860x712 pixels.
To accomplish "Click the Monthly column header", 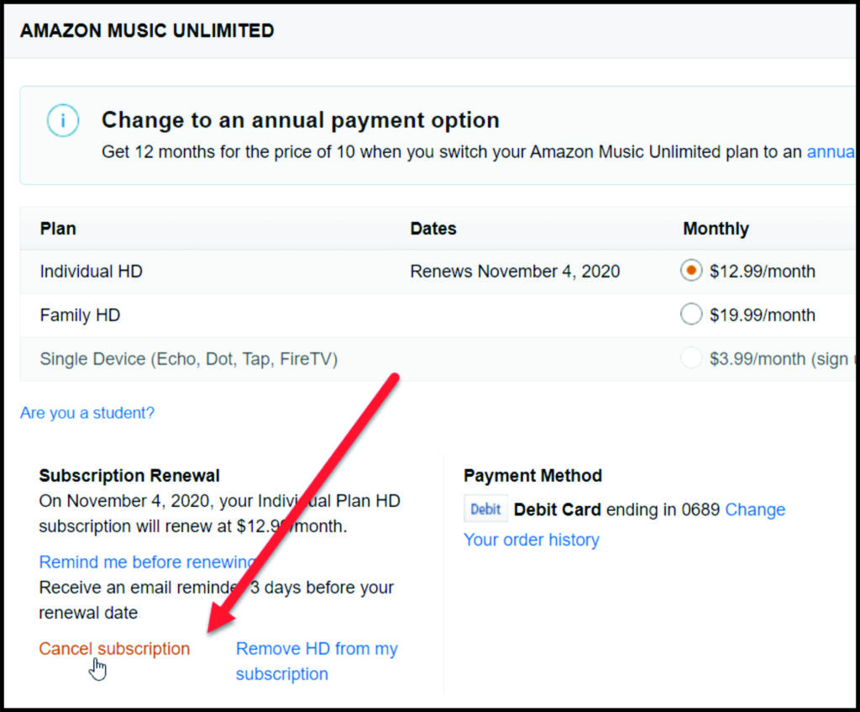I will click(716, 228).
